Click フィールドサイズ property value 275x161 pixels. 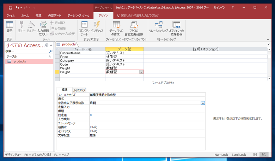pos(147,95)
